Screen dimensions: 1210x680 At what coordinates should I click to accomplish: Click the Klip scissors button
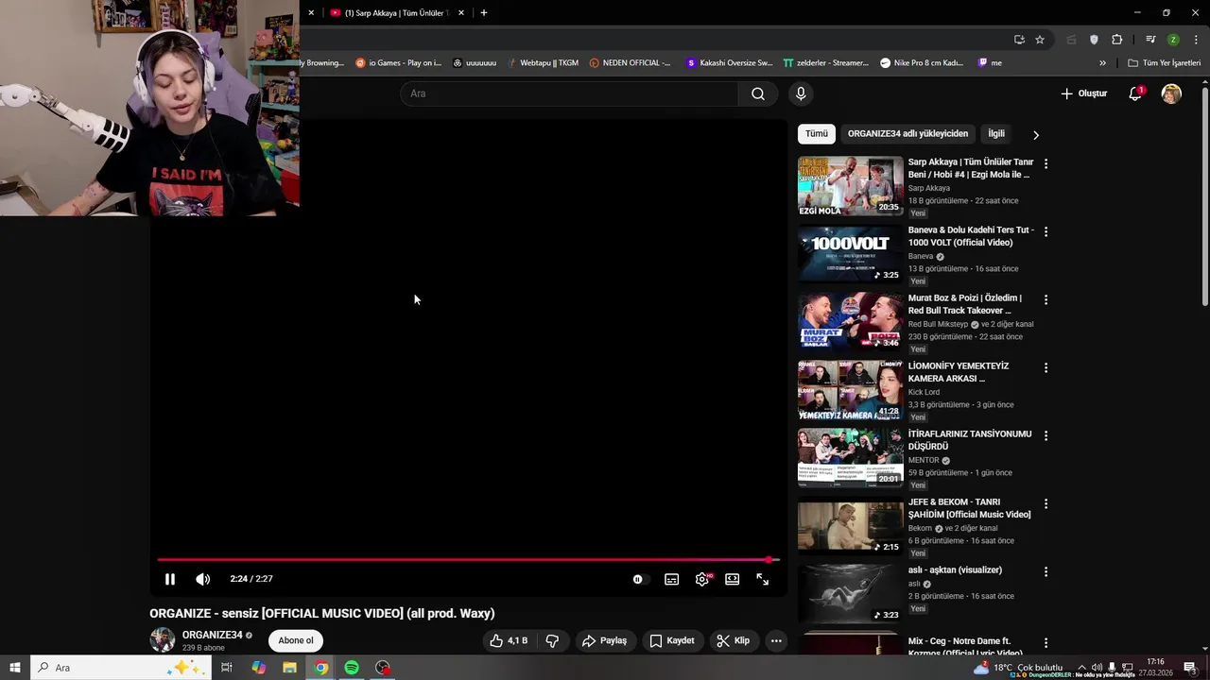tap(734, 640)
